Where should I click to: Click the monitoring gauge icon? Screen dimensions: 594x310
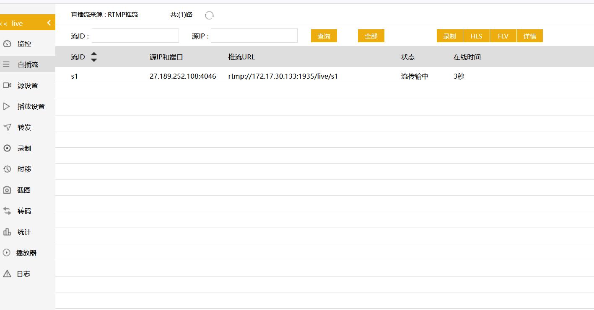coord(7,44)
